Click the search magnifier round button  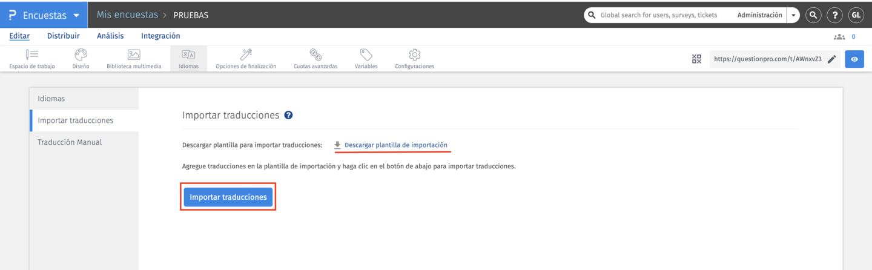point(813,15)
